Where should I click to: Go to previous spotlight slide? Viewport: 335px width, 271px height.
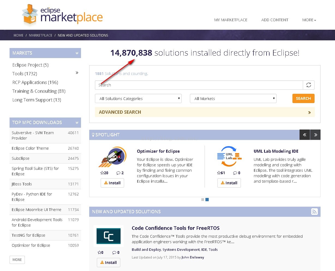[x=304, y=135]
